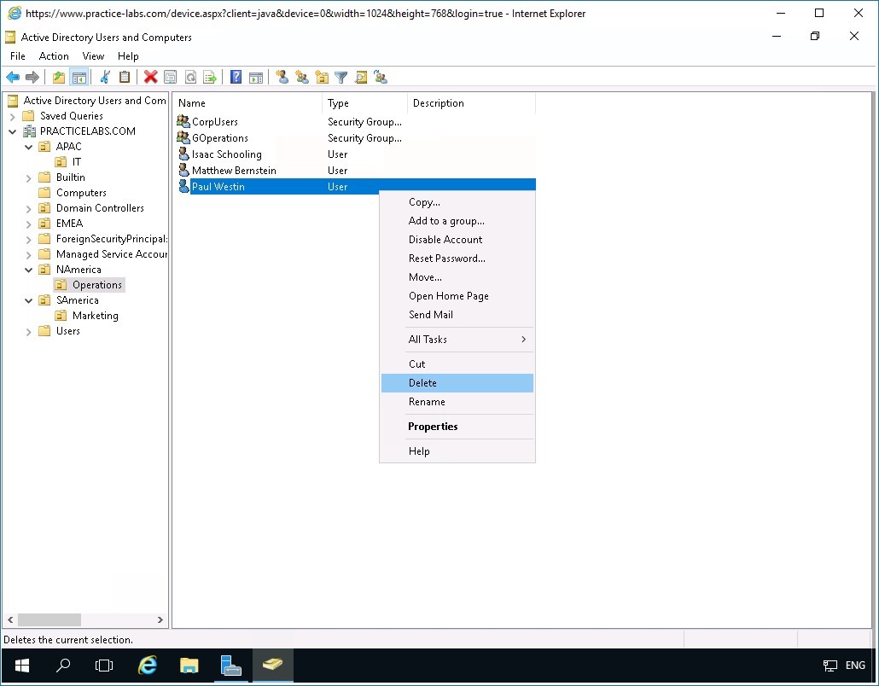Collapse the APAC organizational unit
The width and height of the screenshot is (879, 686).
(29, 147)
